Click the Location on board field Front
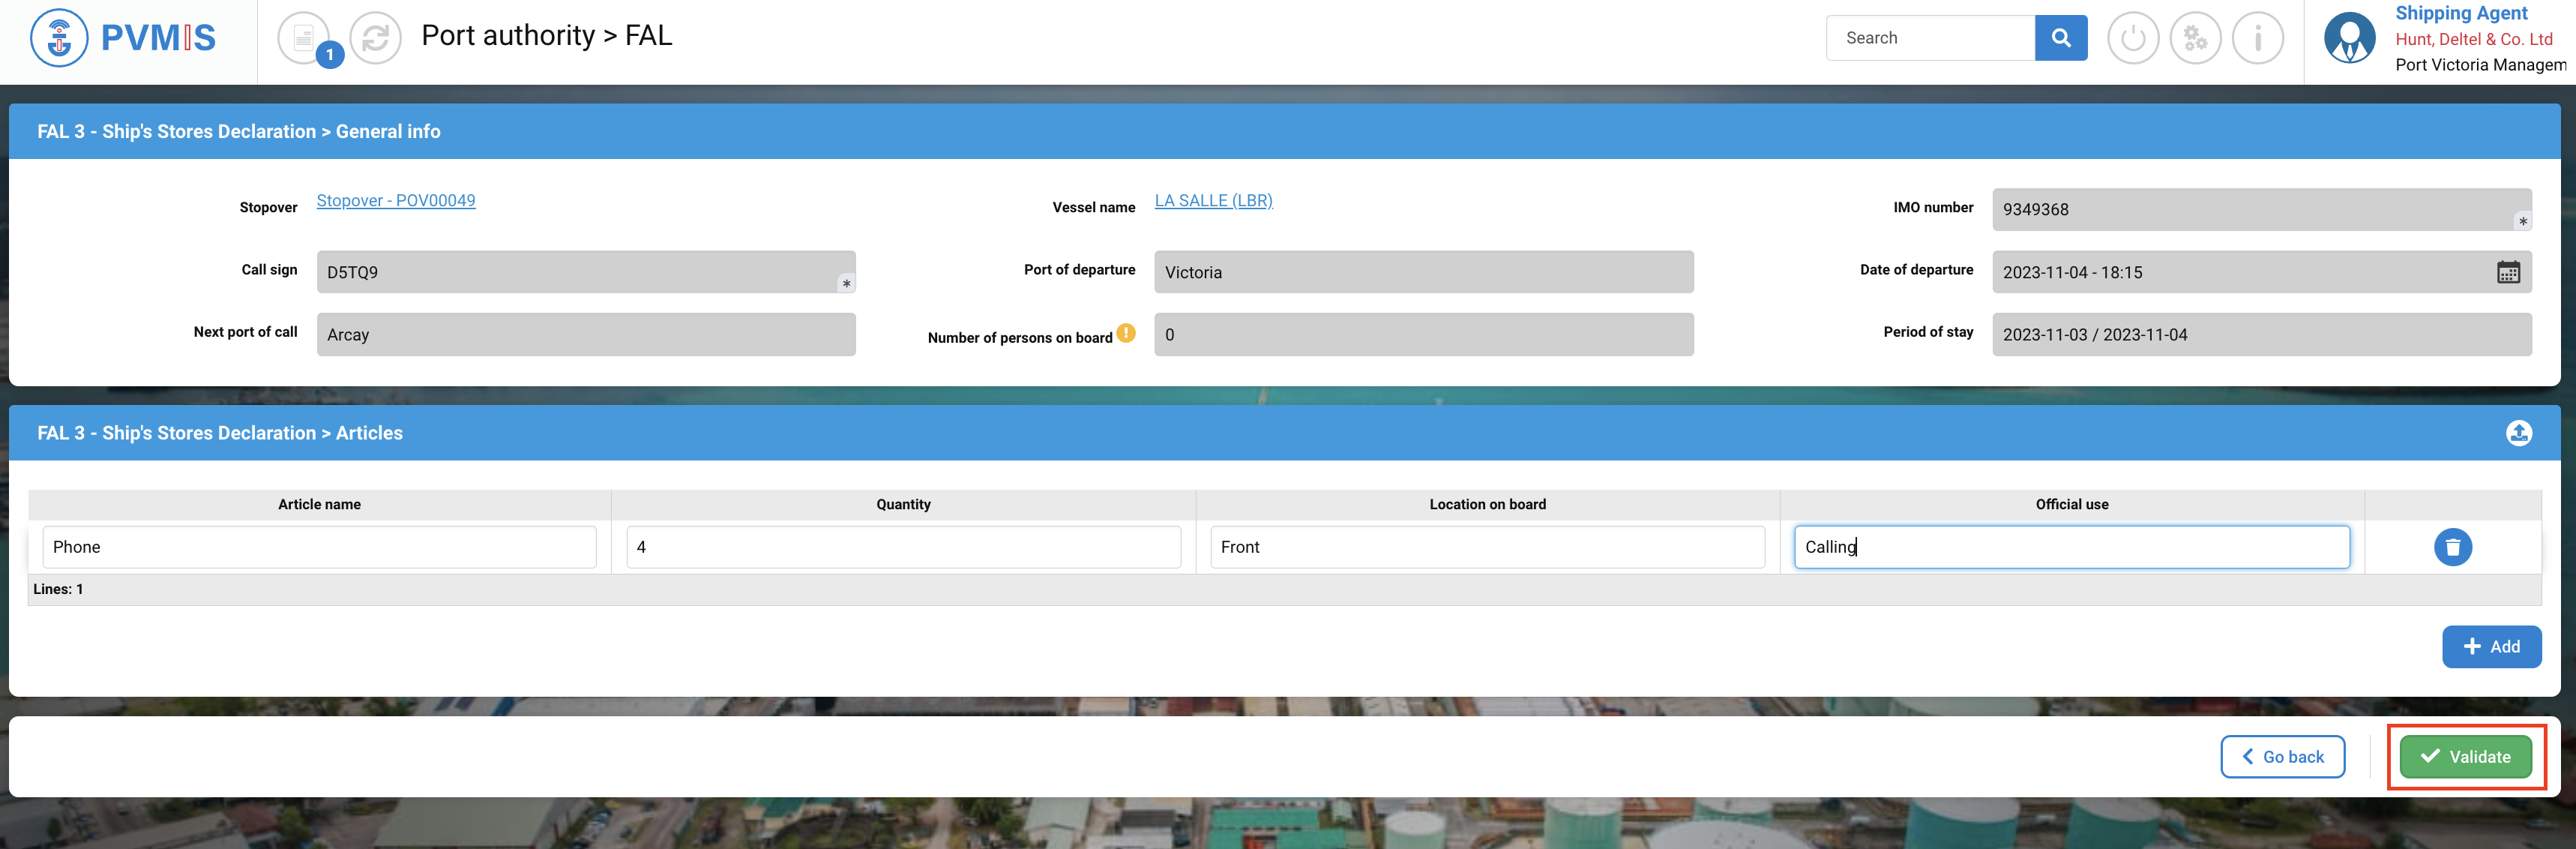Viewport: 2576px width, 849px height. point(1487,547)
